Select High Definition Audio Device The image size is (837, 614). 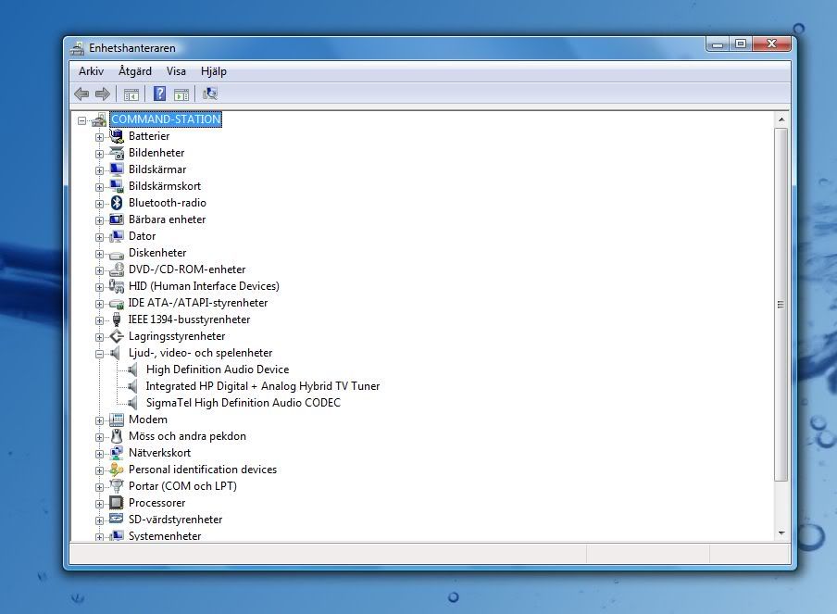pyautogui.click(x=217, y=370)
